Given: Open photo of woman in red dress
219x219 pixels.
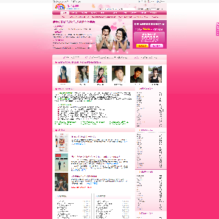Looking at the screenshot, I should pyautogui.click(x=64, y=74).
